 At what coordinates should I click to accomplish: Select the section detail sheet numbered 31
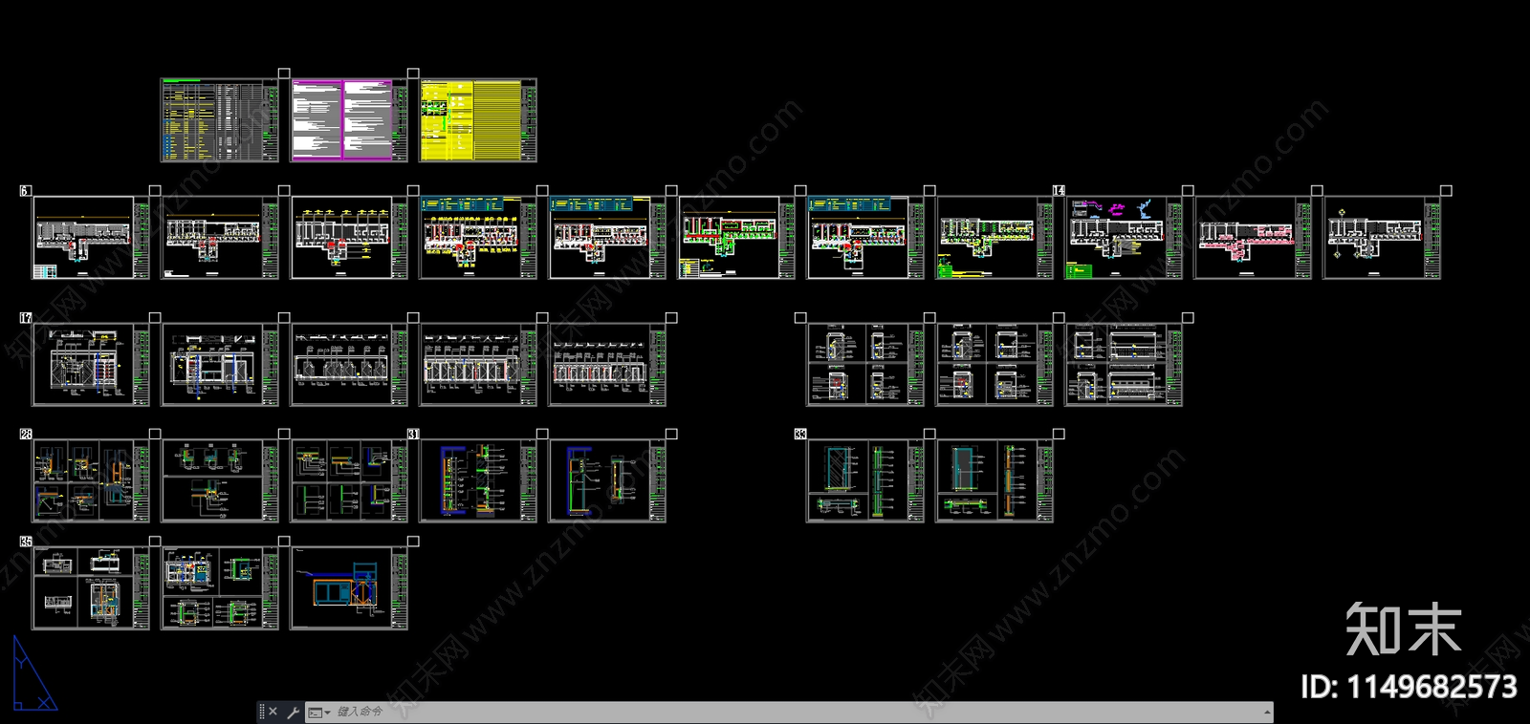pos(478,481)
